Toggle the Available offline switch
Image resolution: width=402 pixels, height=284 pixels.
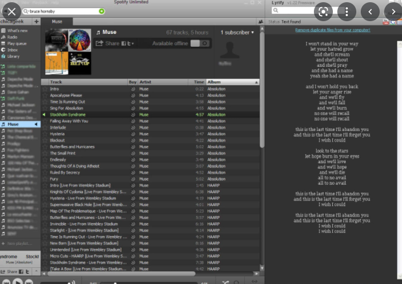coord(200,43)
